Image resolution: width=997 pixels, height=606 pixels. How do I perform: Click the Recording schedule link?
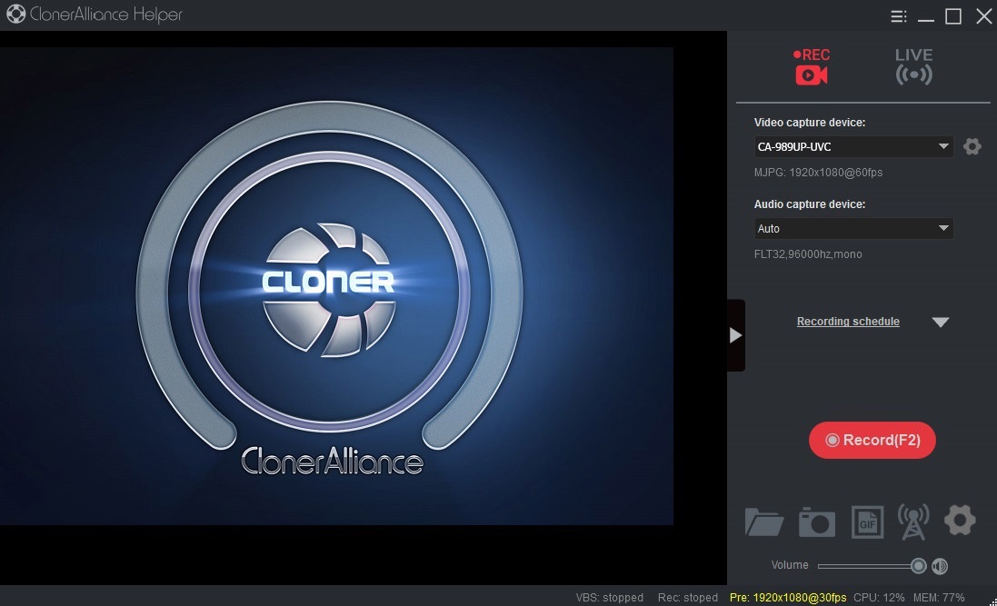[848, 322]
